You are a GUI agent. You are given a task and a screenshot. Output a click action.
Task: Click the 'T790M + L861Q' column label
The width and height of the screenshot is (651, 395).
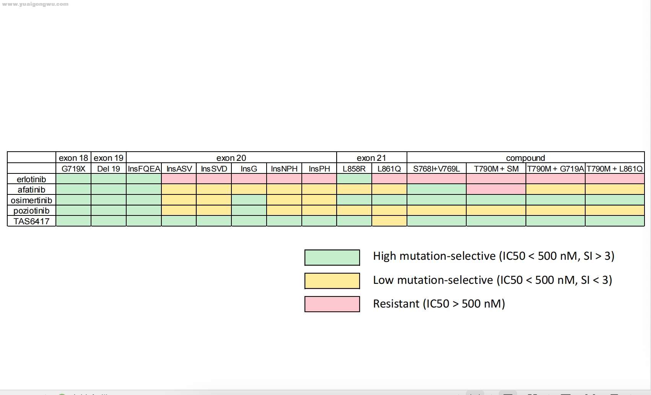tap(615, 168)
